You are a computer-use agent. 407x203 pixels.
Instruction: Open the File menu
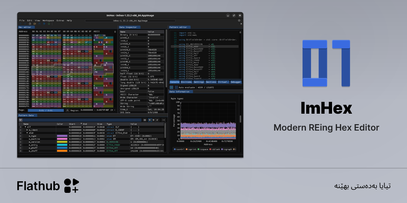point(22,20)
